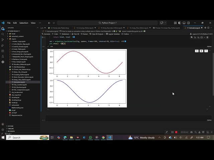Open the Python extension view
Viewport: 214px width, 160px height.
pos(3,62)
